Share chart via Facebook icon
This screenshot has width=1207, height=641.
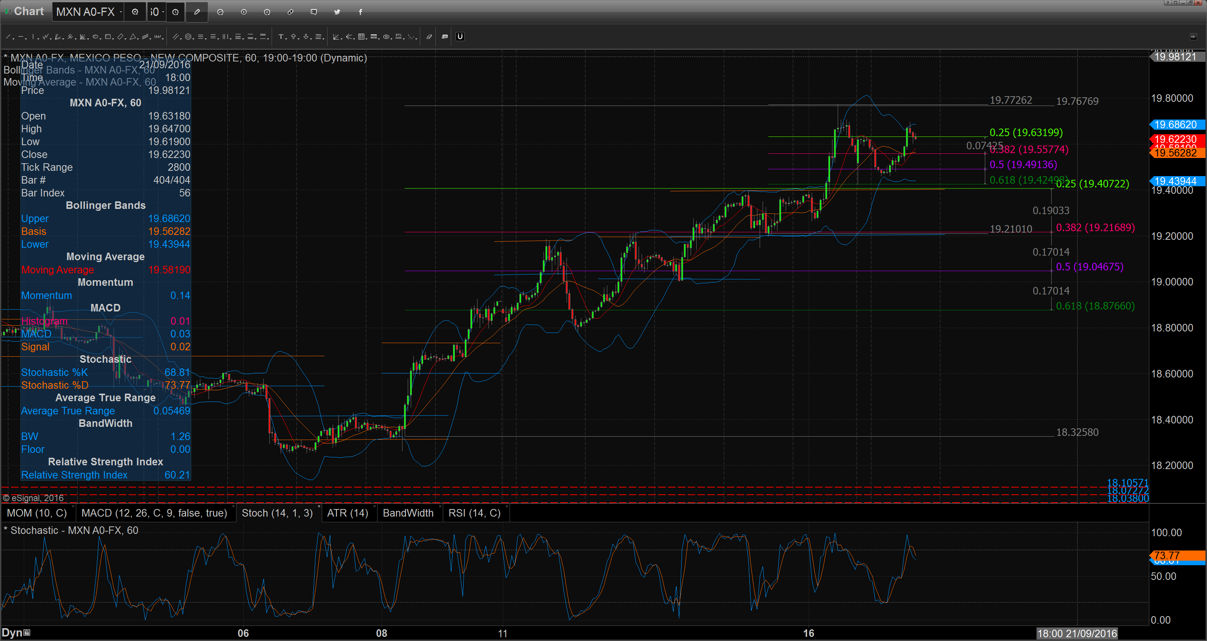coord(360,12)
